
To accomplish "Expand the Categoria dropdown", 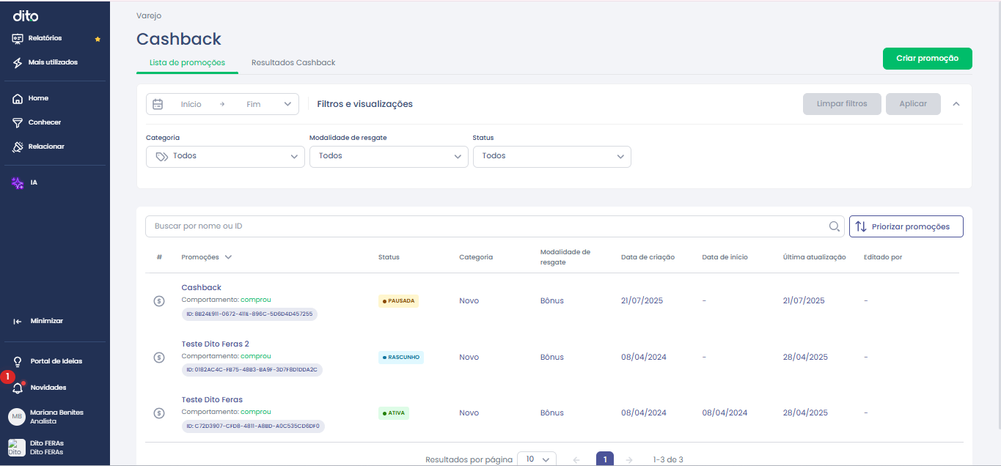I will [225, 156].
